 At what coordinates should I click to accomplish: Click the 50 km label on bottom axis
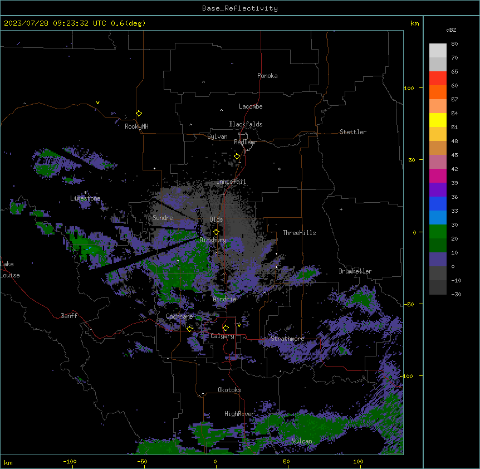tap(286, 462)
